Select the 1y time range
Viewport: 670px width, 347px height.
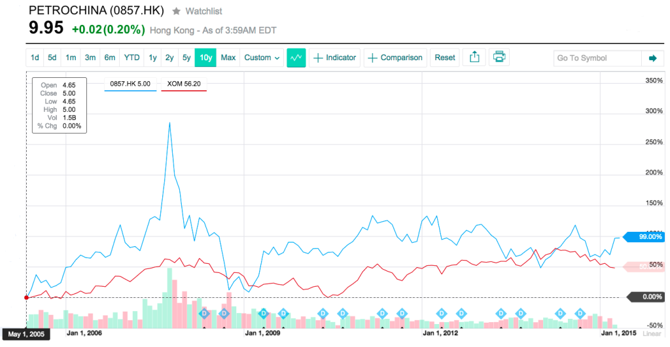point(152,58)
